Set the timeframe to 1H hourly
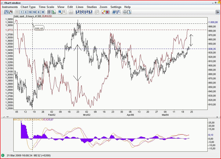Viewport: 221px width, 159px height. tap(34, 12)
